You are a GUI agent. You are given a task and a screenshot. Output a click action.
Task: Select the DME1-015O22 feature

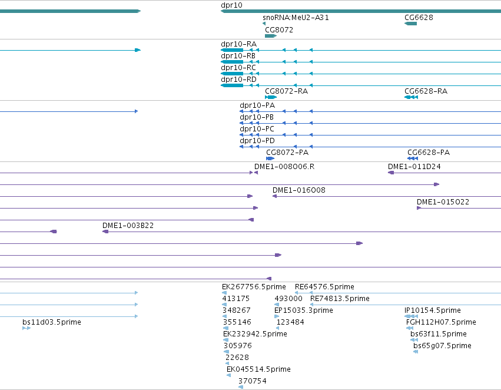point(443,202)
